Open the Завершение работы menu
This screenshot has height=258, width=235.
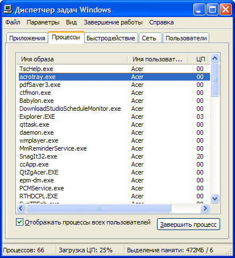tap(113, 22)
